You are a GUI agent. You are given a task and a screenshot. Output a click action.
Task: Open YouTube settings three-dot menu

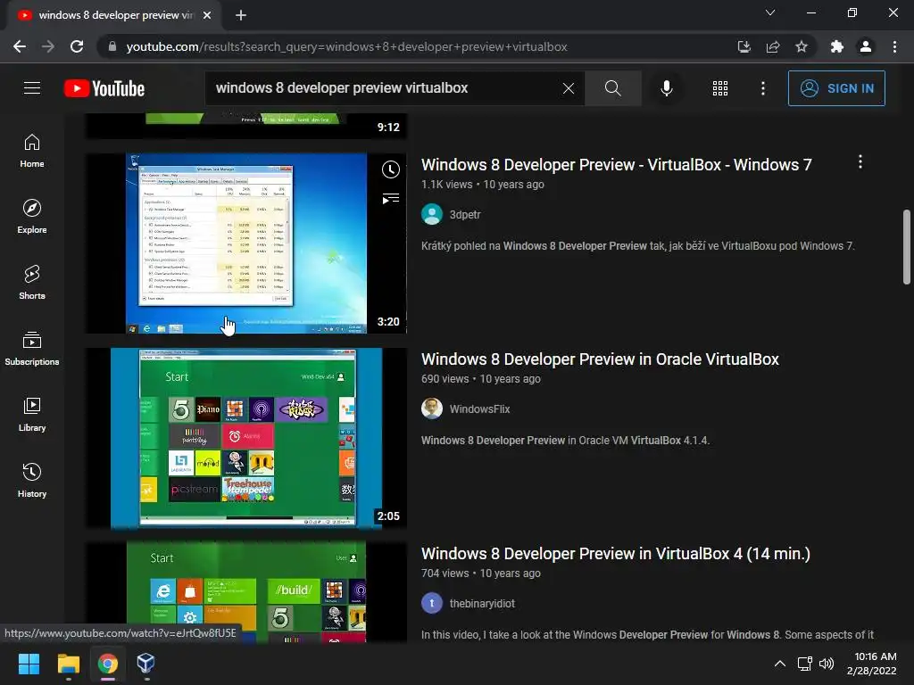[762, 88]
